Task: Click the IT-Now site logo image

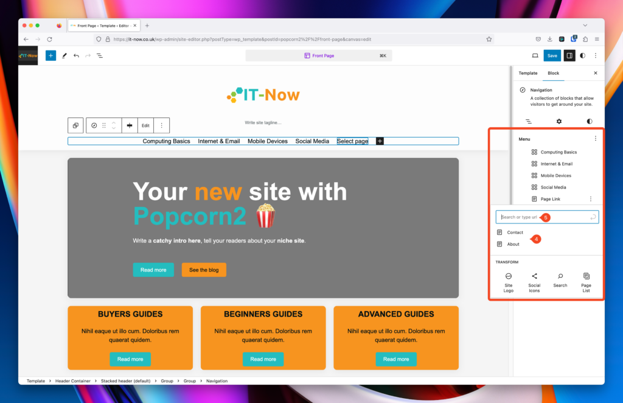Action: (x=263, y=95)
